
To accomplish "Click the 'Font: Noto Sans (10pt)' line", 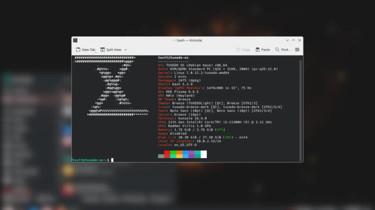I will tap(215, 111).
